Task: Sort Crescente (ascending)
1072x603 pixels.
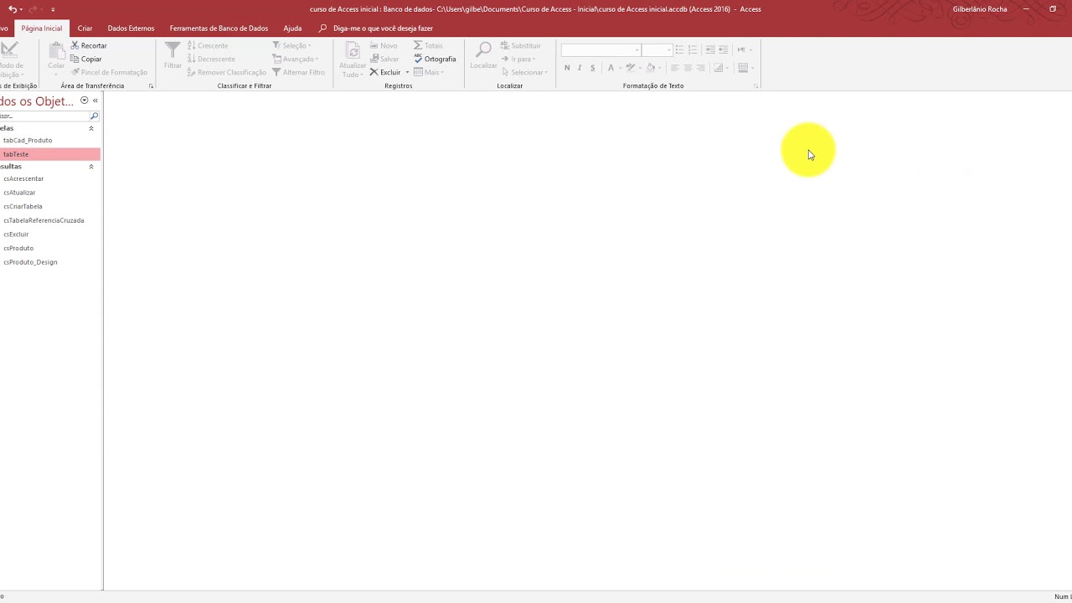Action: click(208, 45)
